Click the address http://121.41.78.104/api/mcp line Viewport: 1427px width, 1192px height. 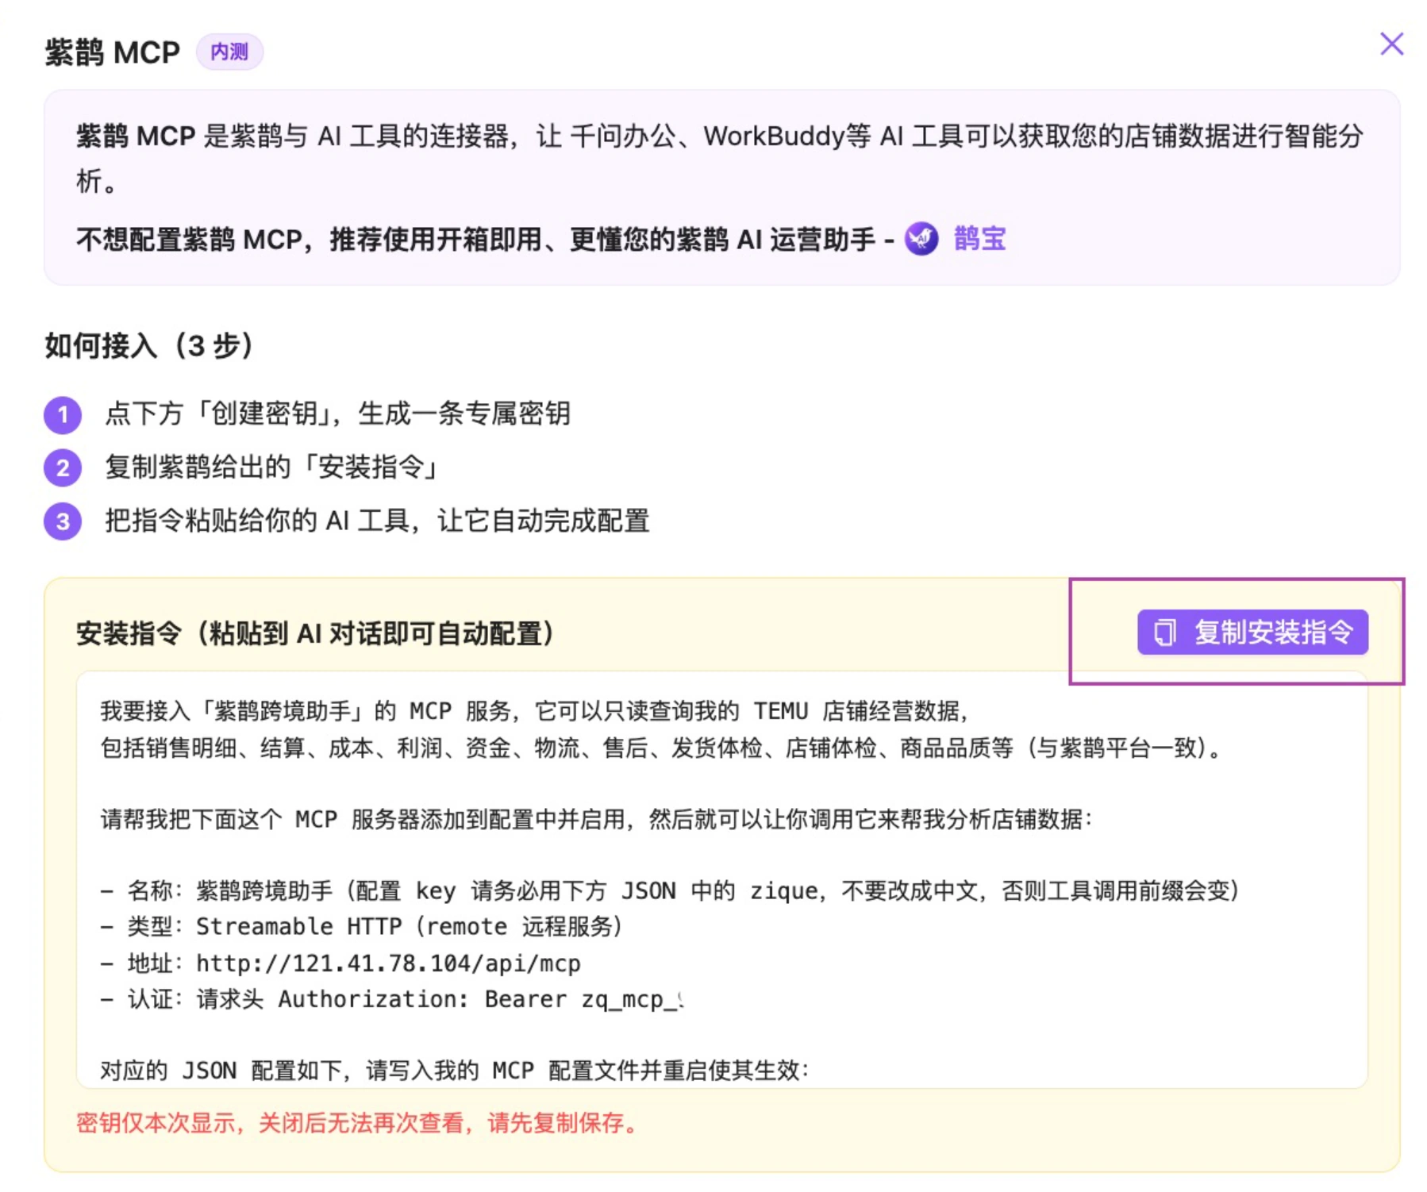point(340,963)
